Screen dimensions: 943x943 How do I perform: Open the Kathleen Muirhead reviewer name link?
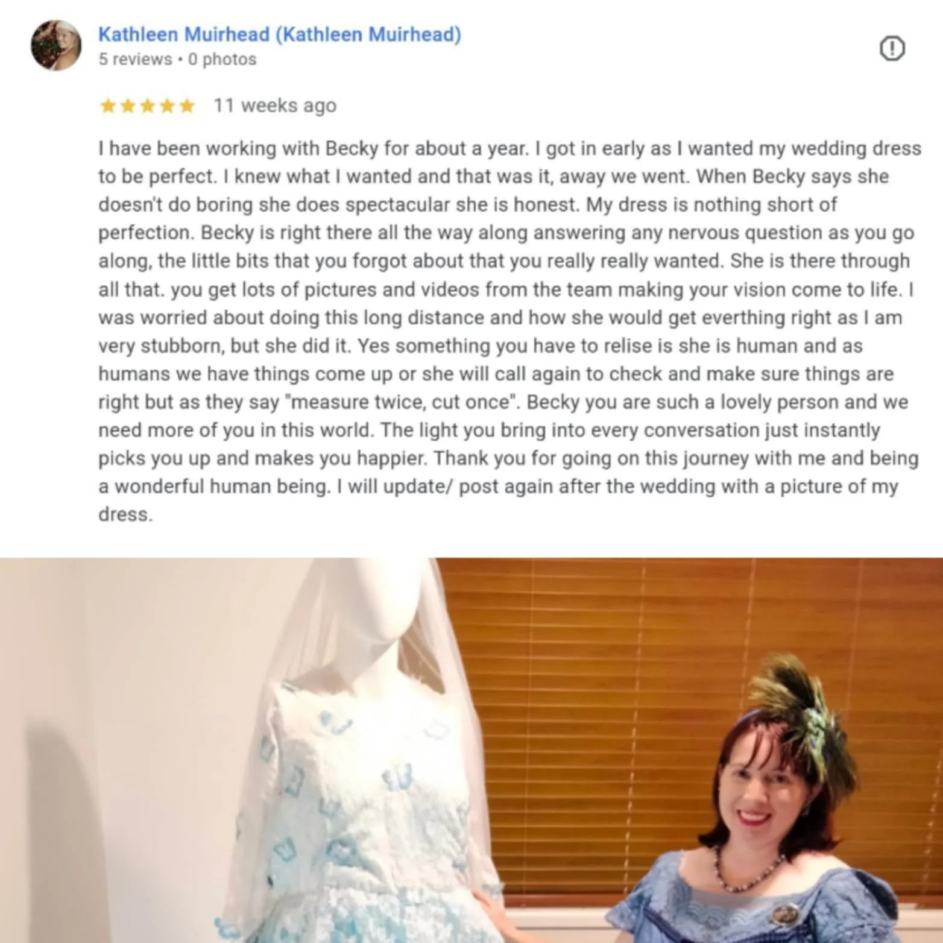point(280,34)
